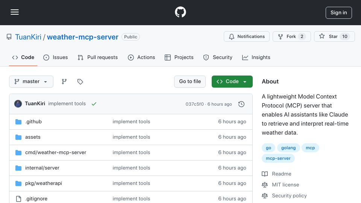Open 'implement tools' commit in pkg/weatherapi row
This screenshot has width=361, height=203.
pos(131,183)
